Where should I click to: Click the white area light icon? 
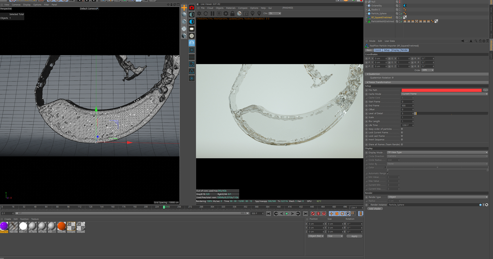point(192,29)
